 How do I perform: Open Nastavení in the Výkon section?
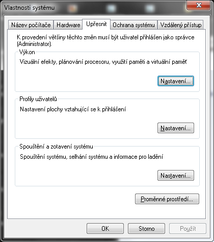click(176, 81)
